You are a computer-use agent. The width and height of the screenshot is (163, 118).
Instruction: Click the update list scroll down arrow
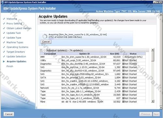pyautogui.click(x=153, y=101)
